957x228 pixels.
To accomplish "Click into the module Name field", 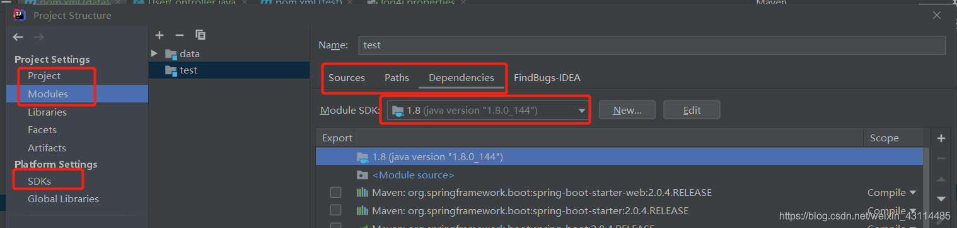I will [652, 45].
